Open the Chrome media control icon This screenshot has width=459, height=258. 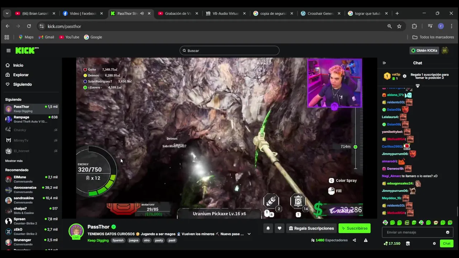(x=430, y=26)
